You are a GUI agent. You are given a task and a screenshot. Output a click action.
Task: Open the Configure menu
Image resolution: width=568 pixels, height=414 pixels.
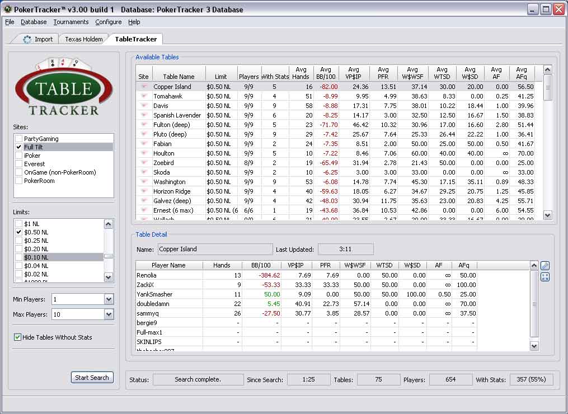click(109, 22)
